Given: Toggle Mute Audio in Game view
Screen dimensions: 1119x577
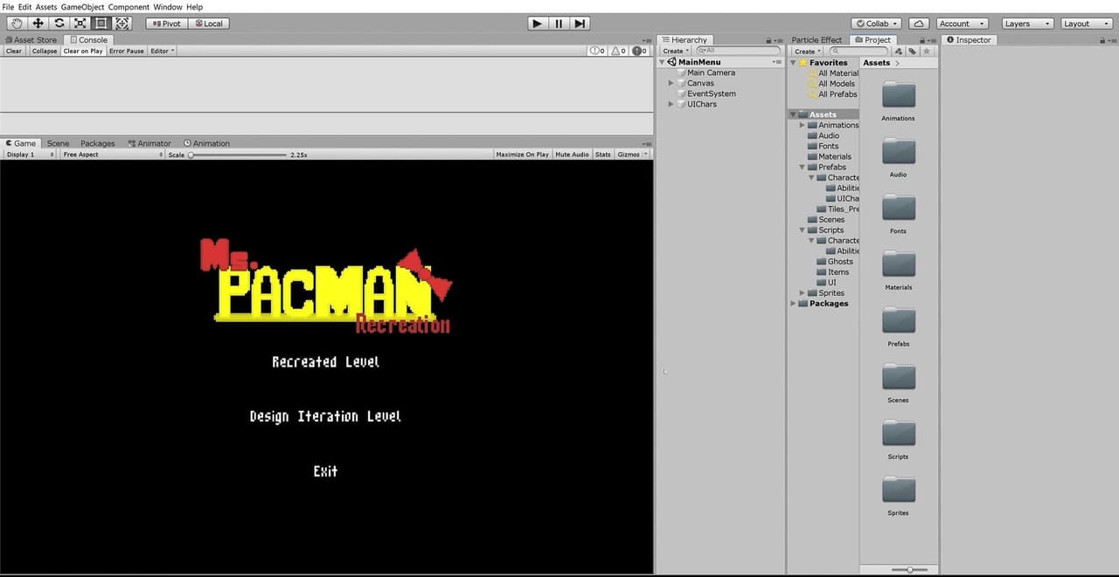Looking at the screenshot, I should [x=572, y=155].
